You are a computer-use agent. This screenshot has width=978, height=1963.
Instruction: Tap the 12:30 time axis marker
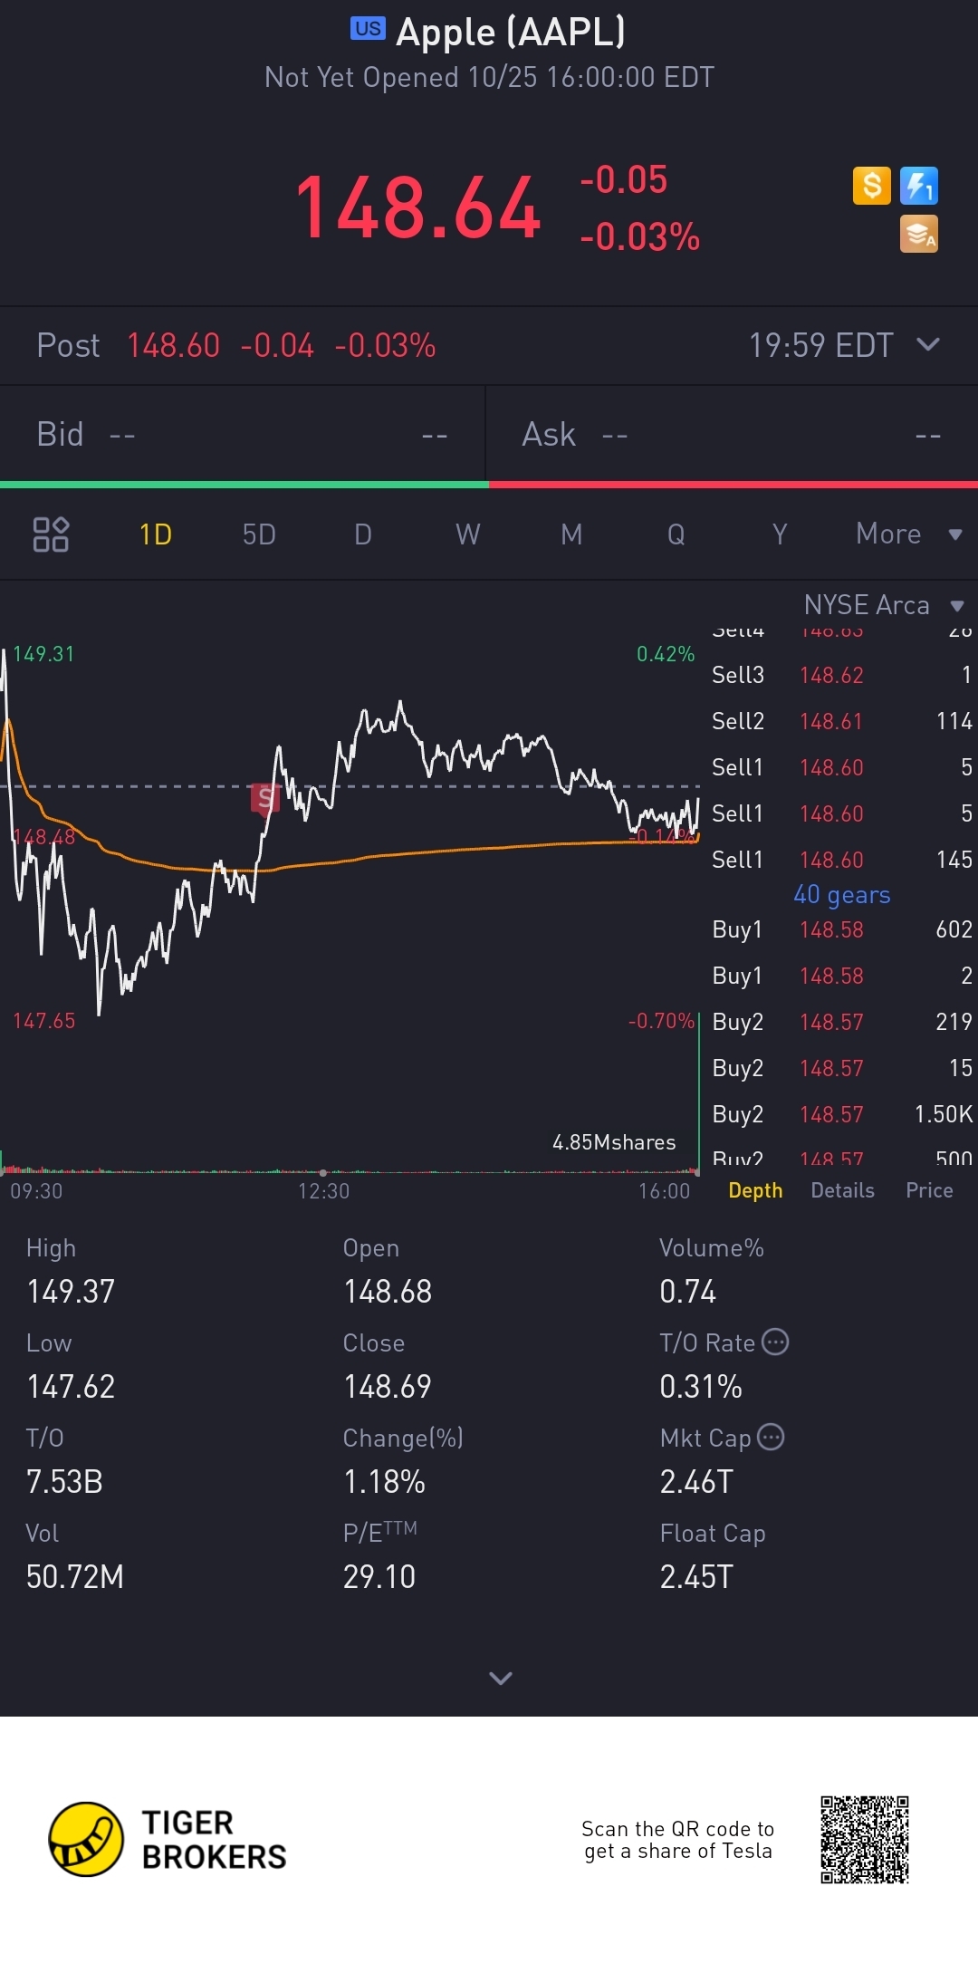tap(324, 1191)
